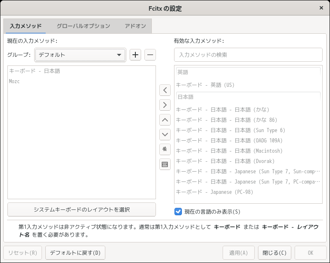The height and width of the screenshot is (263, 330).
Task: Select キーボード - Japanese (PC-98) entry
Action: pyautogui.click(x=248, y=192)
